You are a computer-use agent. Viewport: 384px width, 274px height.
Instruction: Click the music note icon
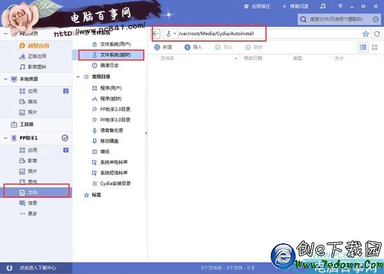click(x=323, y=6)
